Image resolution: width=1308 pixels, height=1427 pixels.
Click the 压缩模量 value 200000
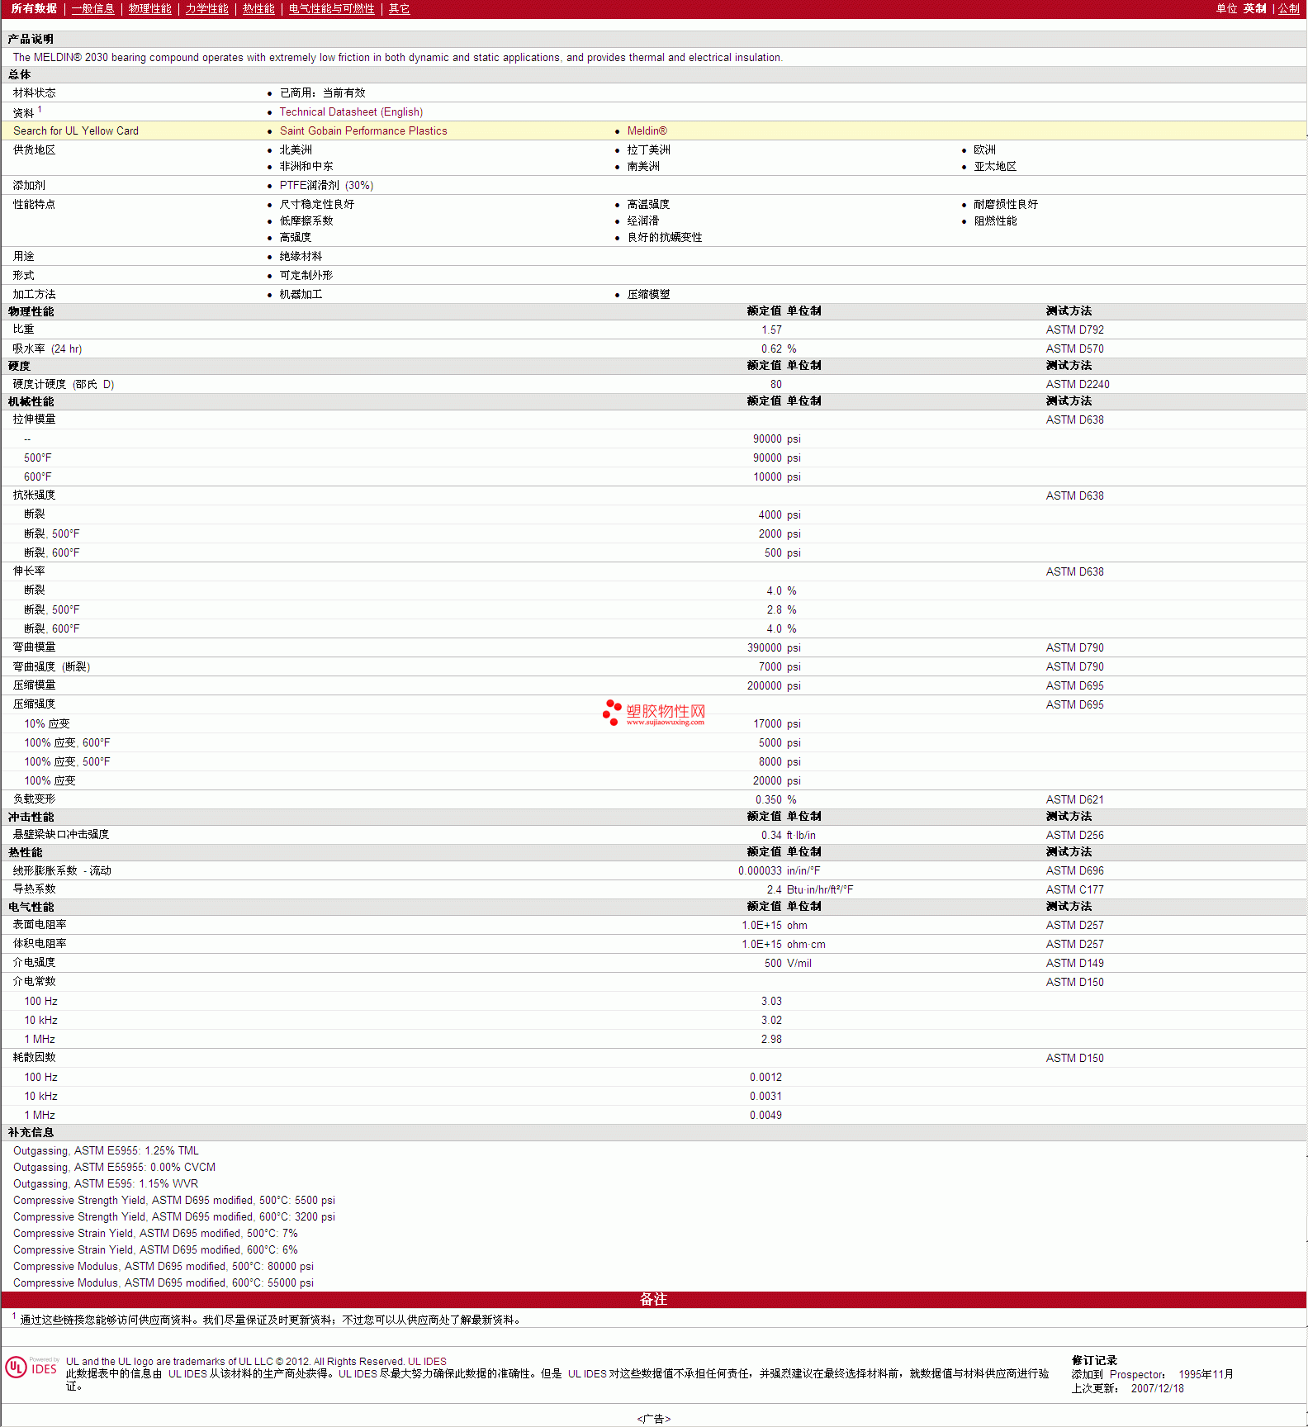(x=764, y=685)
